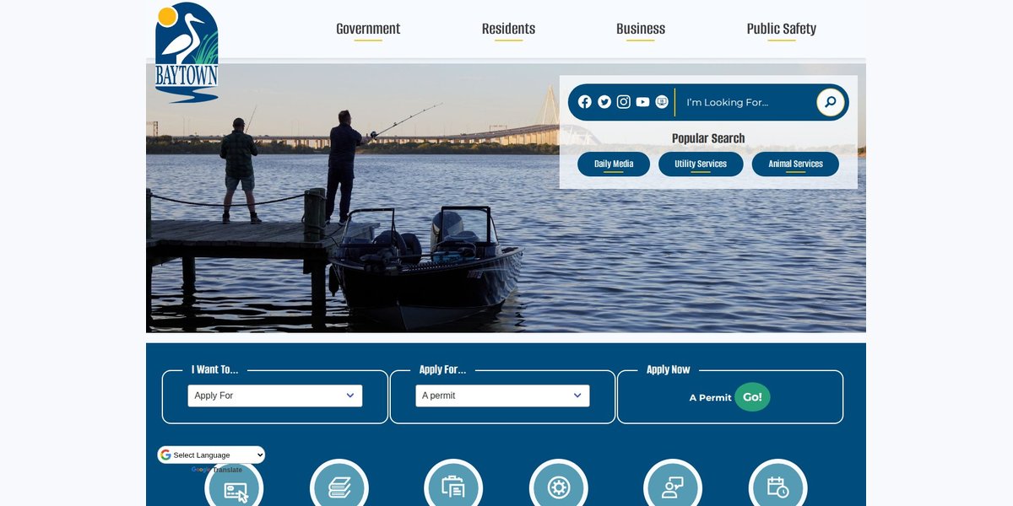Click the Animal Services popular search button
The image size is (1013, 506).
[795, 164]
